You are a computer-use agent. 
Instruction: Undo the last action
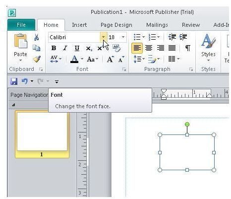25,81
